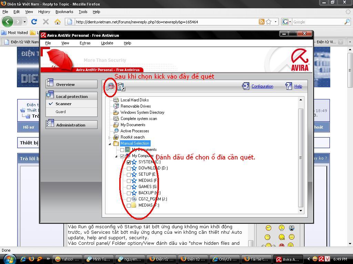
Task: Click the Google search magnifier icon
Action: coord(347,22)
